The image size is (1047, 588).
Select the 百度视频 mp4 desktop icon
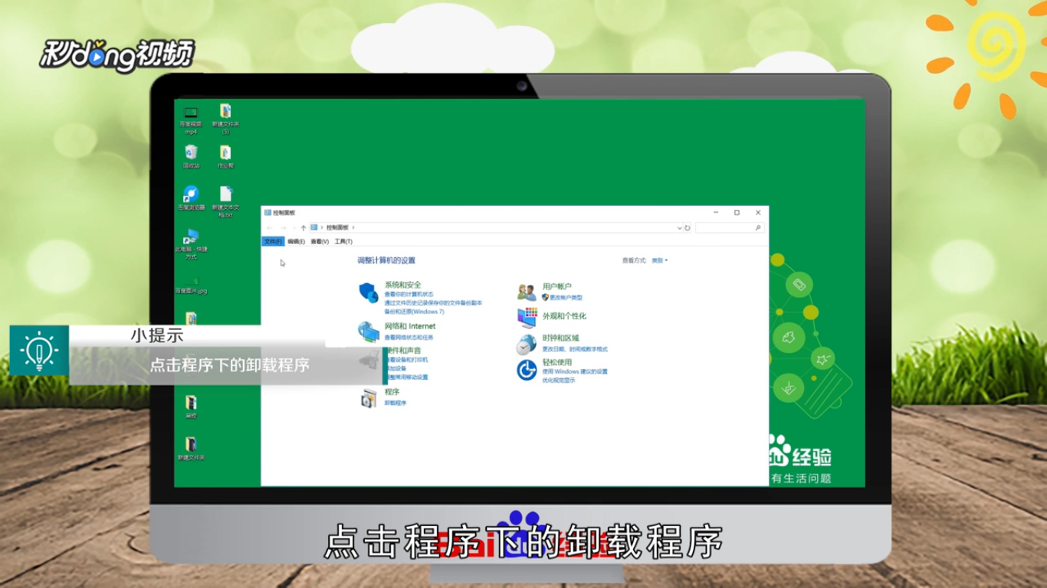190,120
